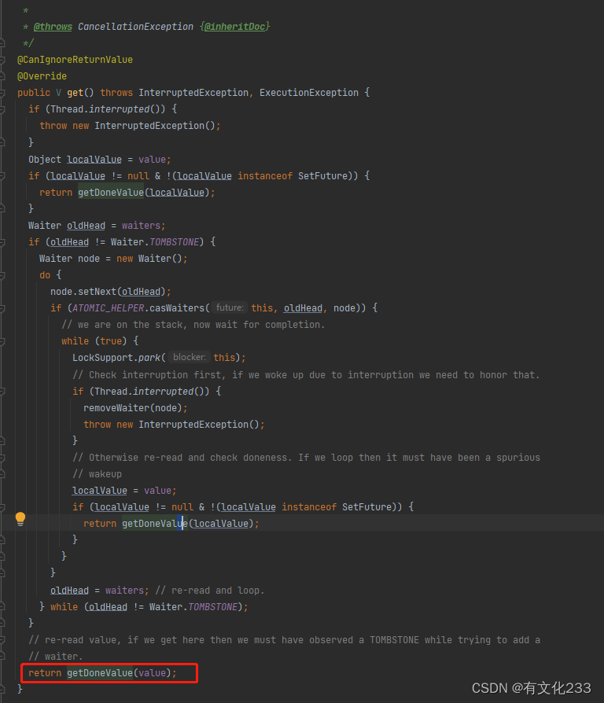
Task: Click the public keyword of the method
Action: coord(34,93)
